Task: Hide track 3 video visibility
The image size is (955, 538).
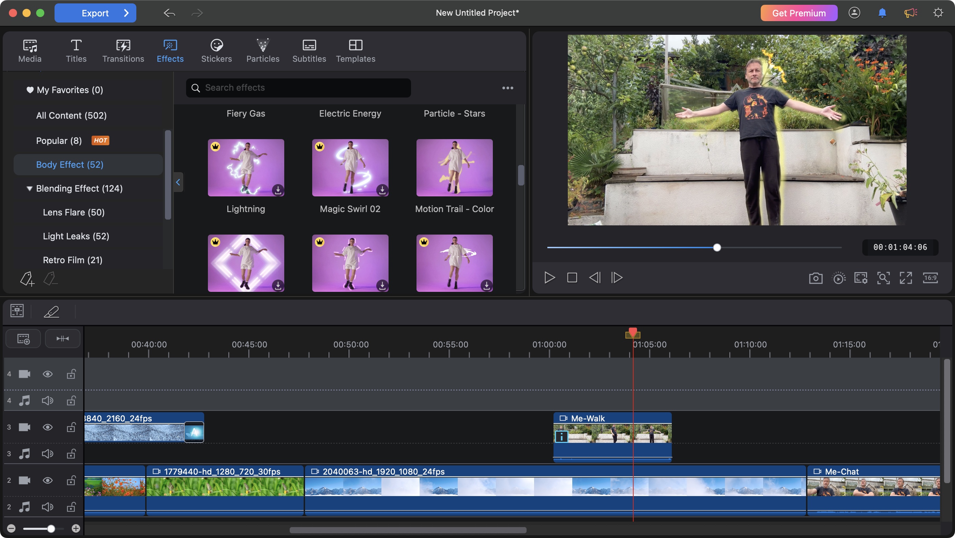Action: click(x=47, y=427)
